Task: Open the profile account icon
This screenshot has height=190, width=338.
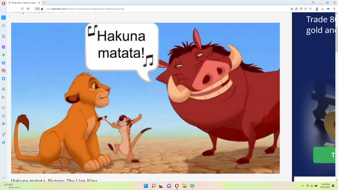Action: 317,9
